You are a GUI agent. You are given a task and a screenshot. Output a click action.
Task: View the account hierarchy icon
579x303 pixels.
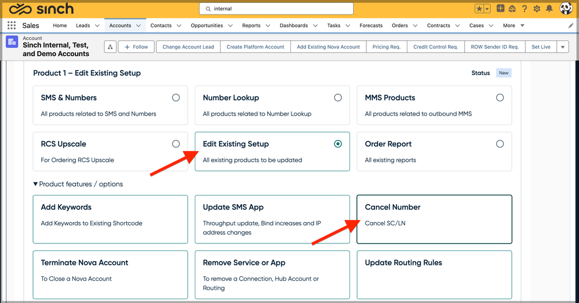tap(110, 47)
